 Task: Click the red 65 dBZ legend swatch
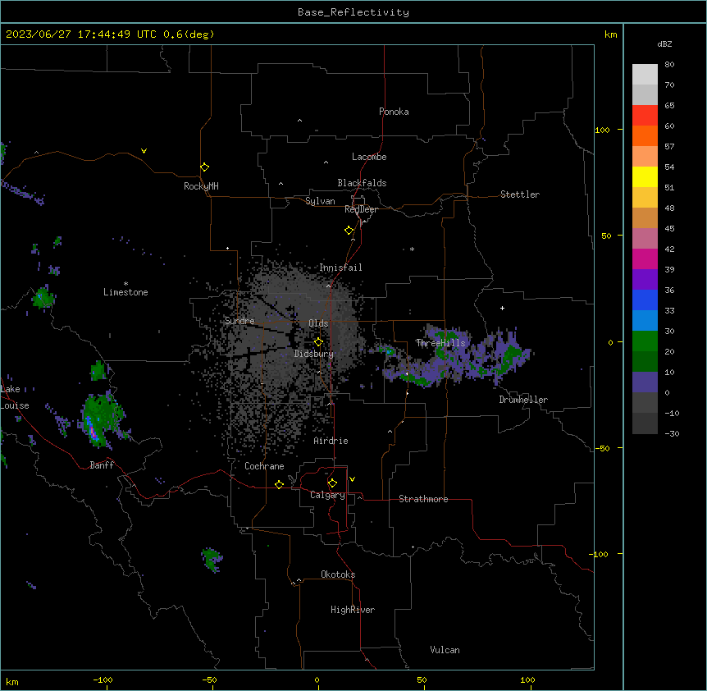click(645, 115)
